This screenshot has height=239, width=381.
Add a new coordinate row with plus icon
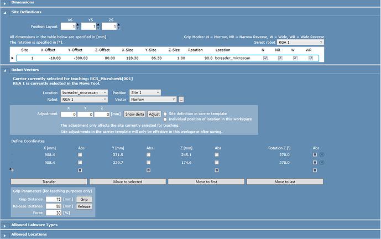(12, 170)
